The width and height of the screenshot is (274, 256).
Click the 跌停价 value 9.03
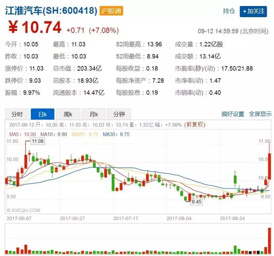pos(35,81)
